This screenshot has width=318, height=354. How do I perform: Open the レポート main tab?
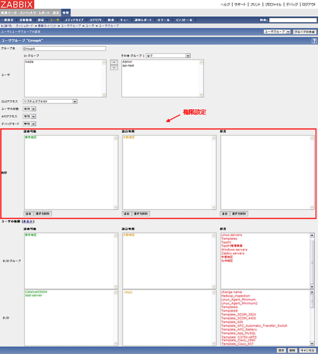click(x=44, y=13)
